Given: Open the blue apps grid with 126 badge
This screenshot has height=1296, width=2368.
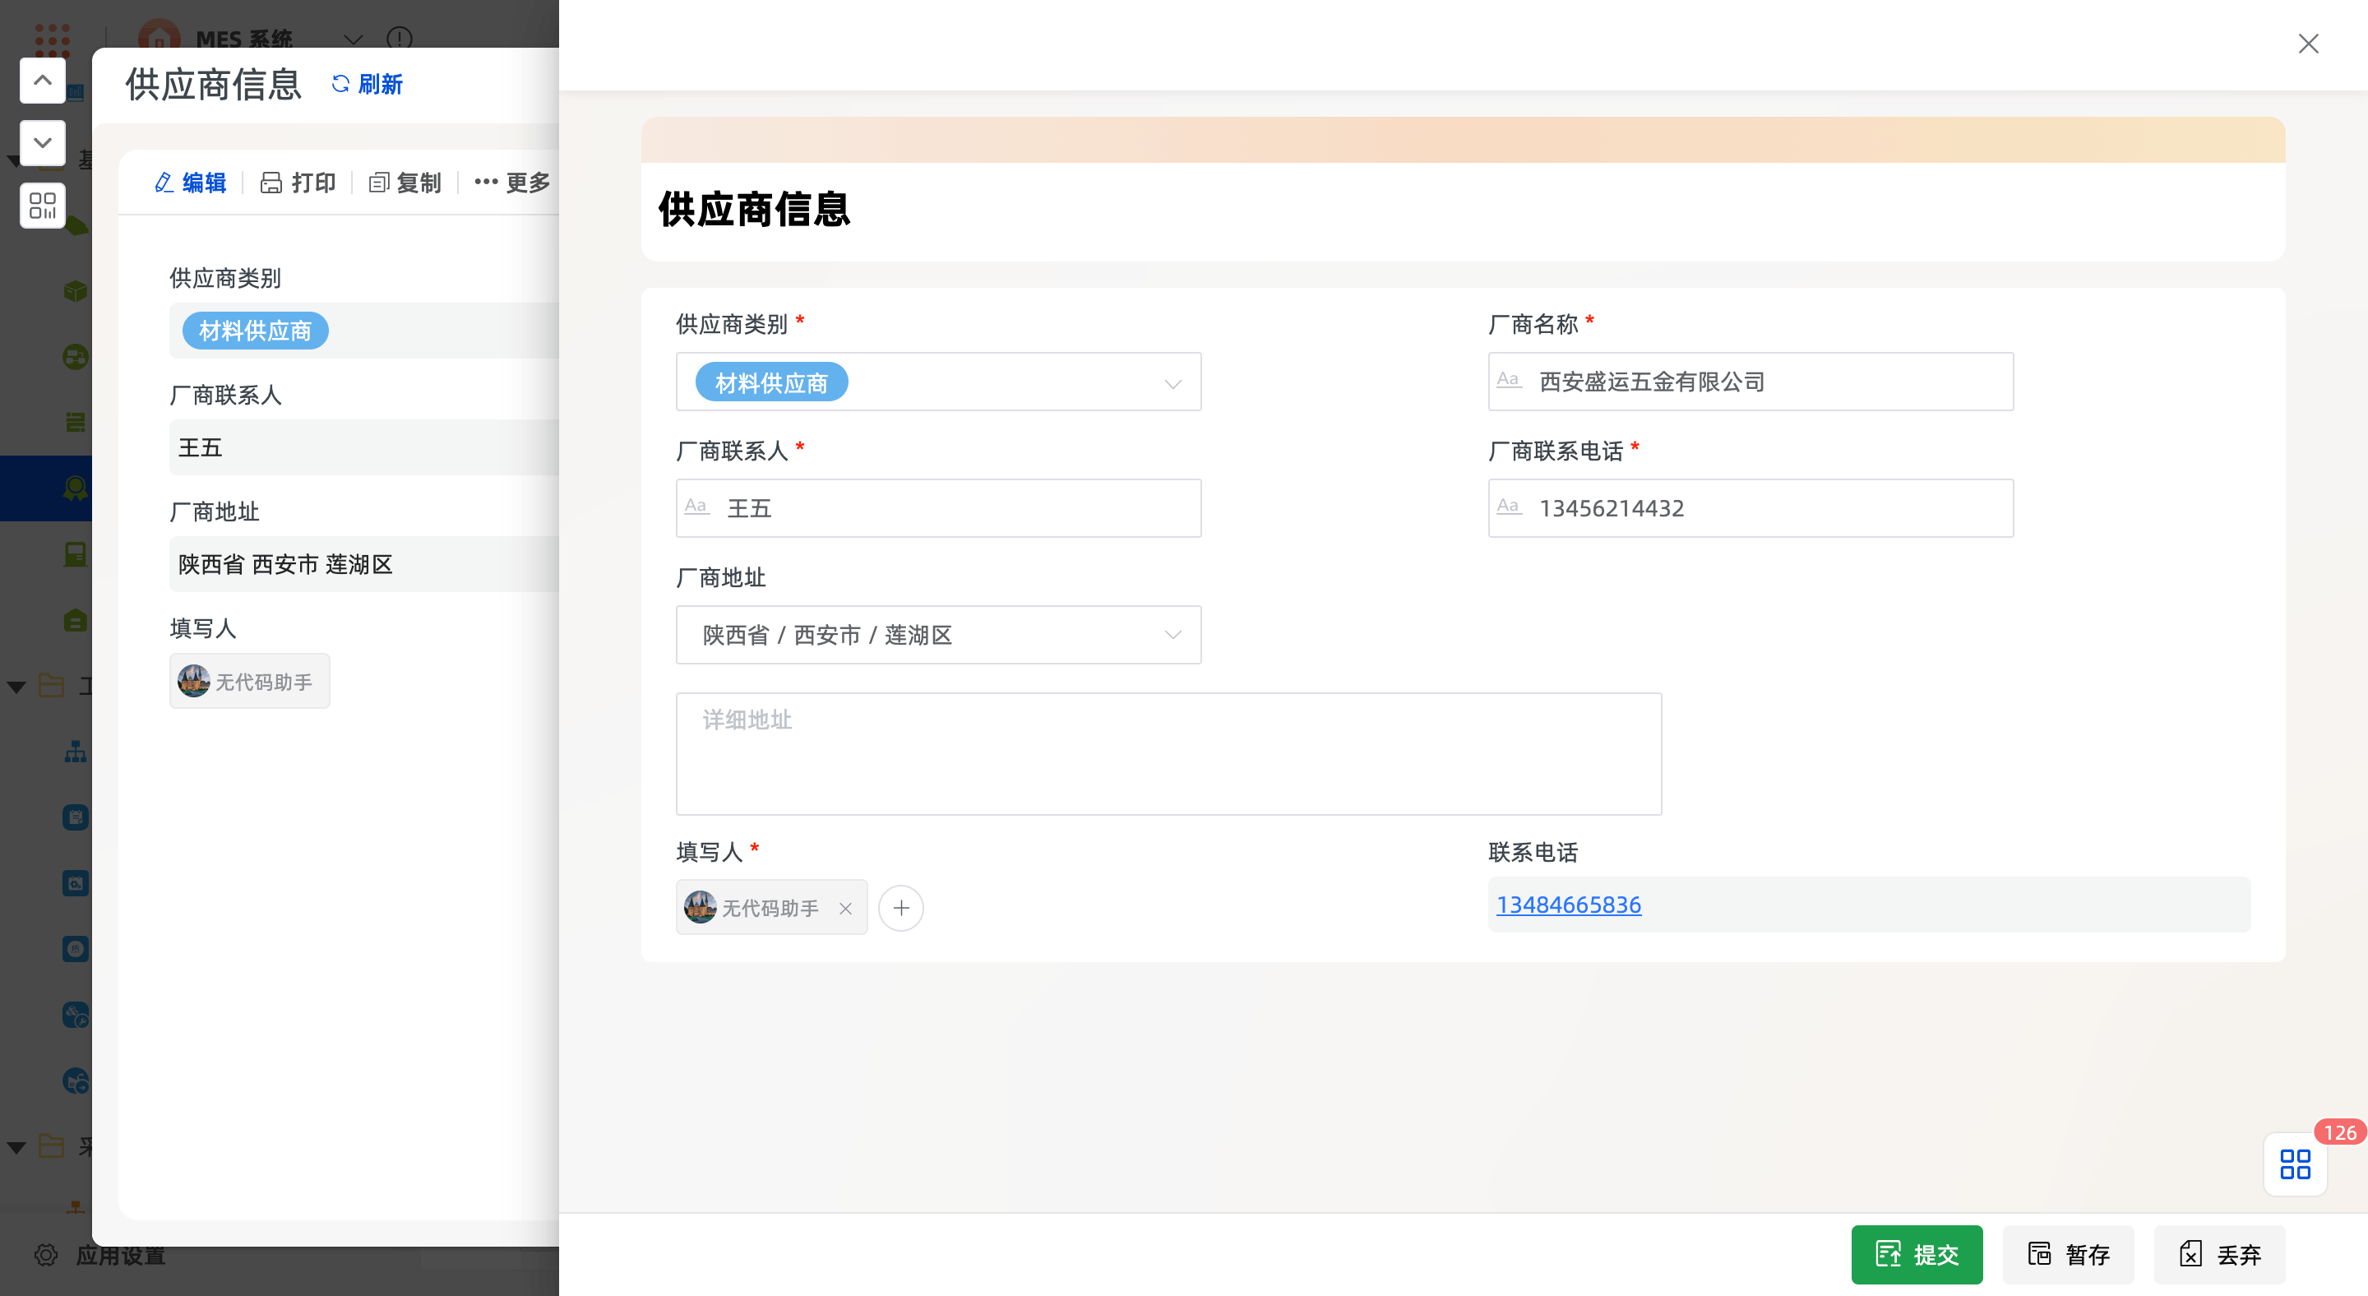Looking at the screenshot, I should point(2295,1164).
